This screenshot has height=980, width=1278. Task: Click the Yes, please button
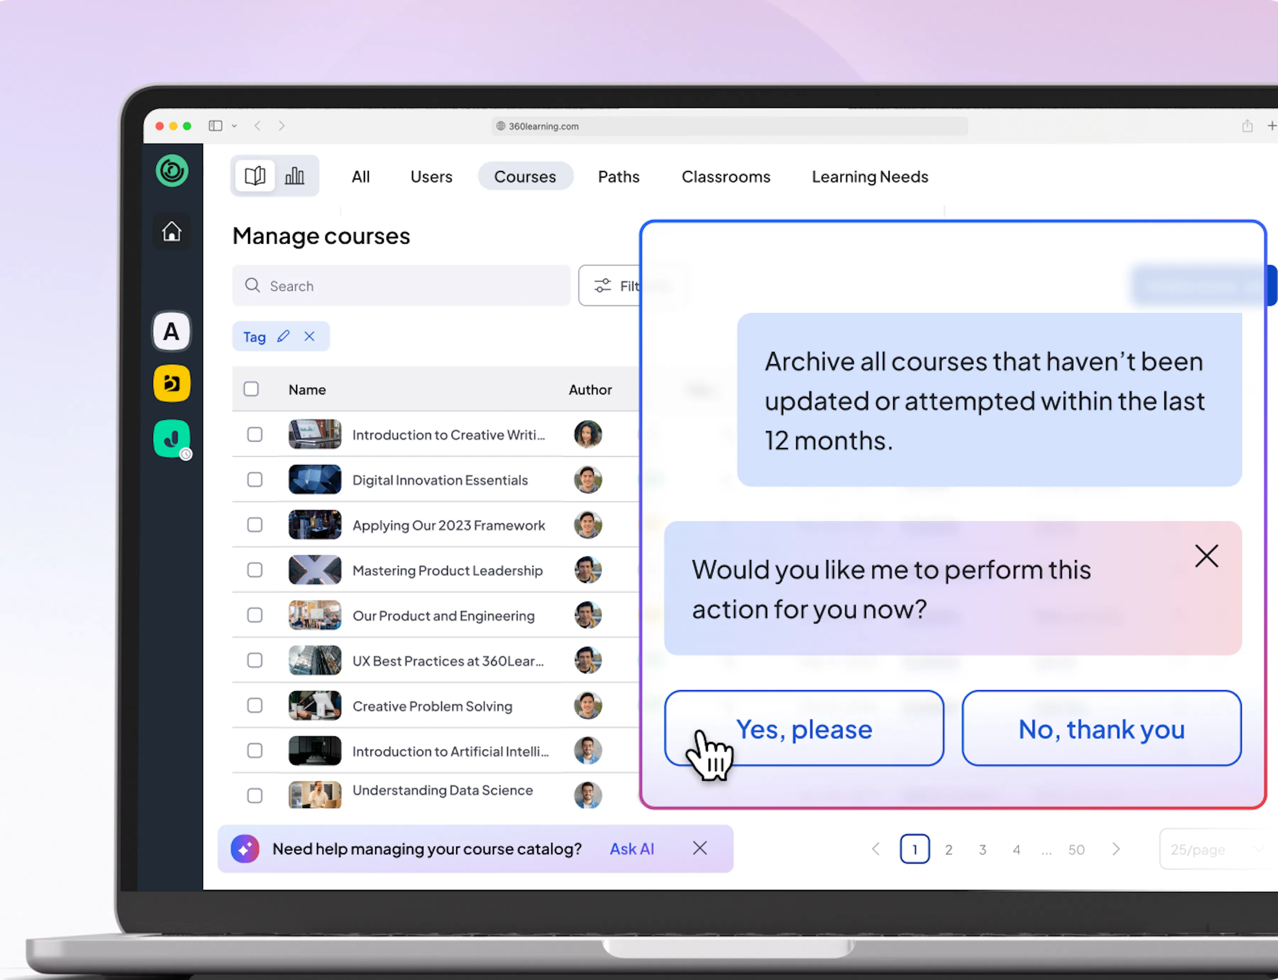[804, 729]
